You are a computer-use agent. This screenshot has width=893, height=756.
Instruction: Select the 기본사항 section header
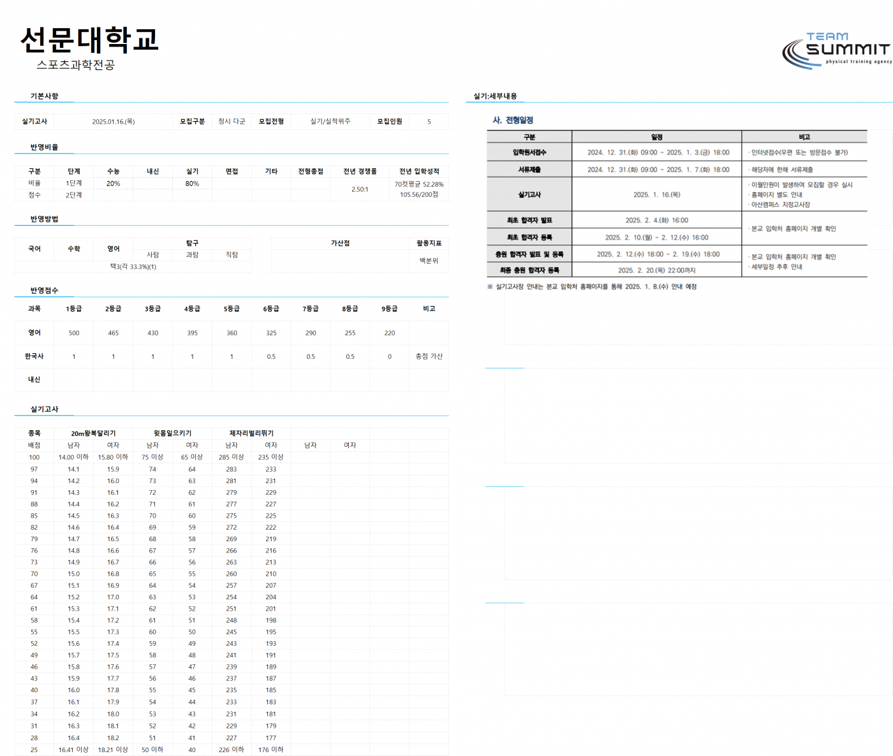point(44,96)
